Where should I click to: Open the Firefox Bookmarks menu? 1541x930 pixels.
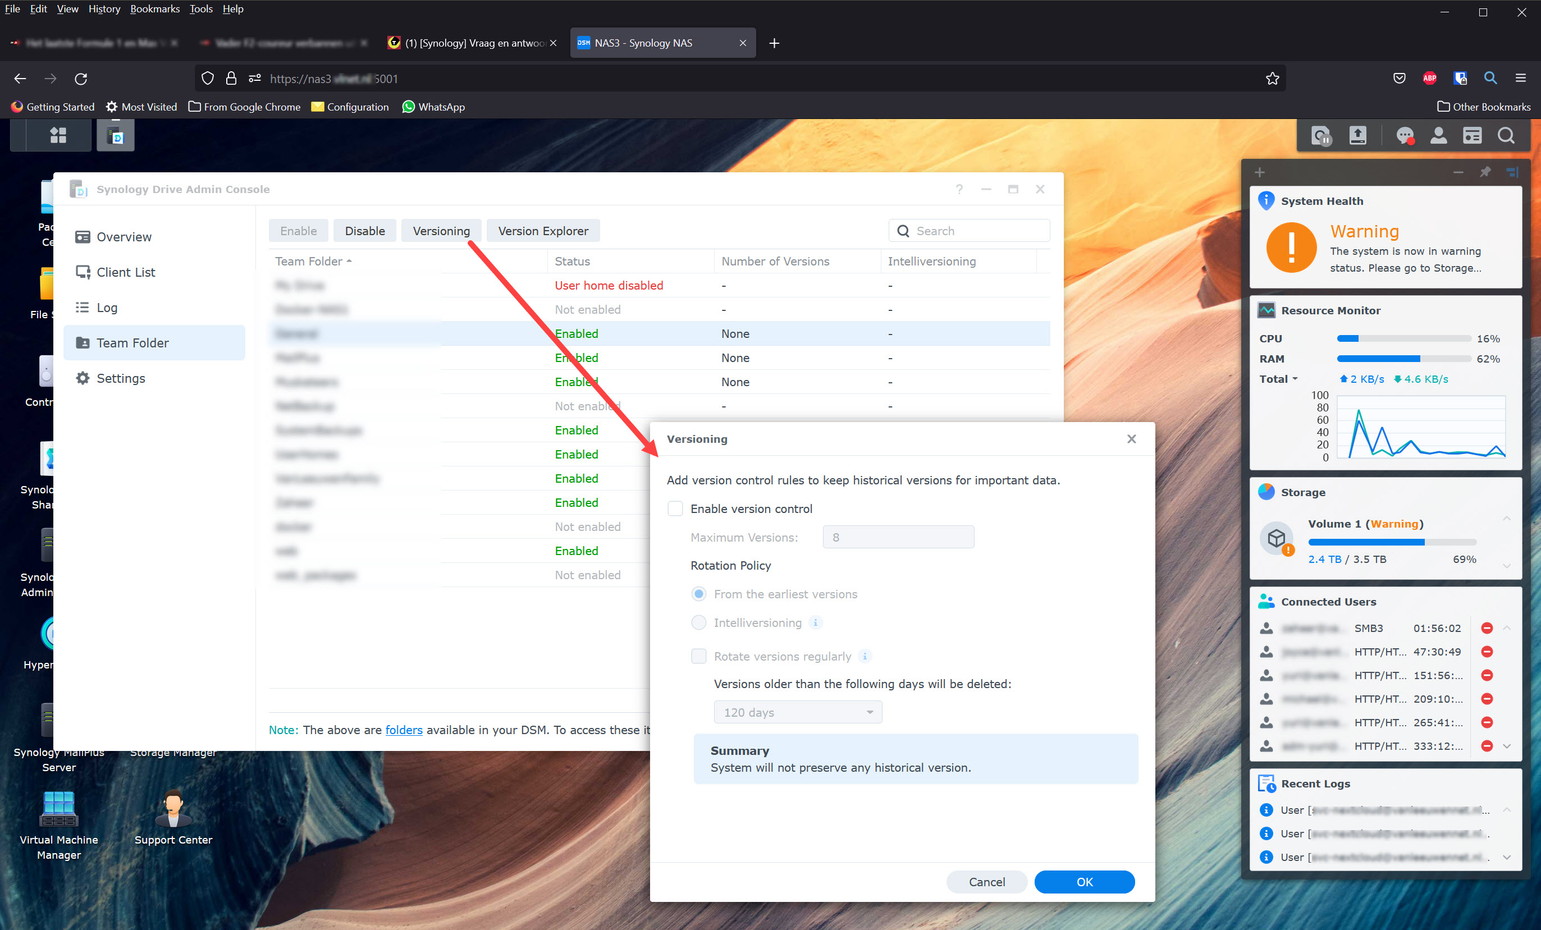tap(154, 9)
